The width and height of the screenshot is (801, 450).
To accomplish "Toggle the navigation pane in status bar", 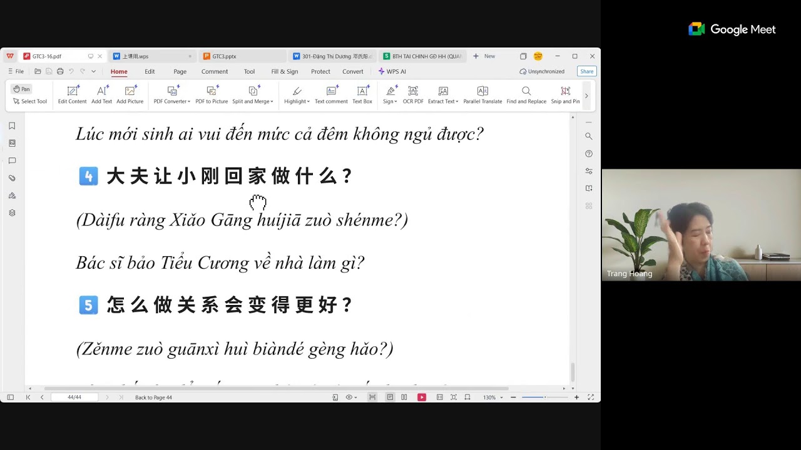I will (10, 397).
